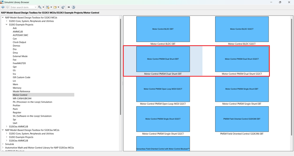Select the Can example project
This screenshot has width=294, height=156.
pos(15,38)
